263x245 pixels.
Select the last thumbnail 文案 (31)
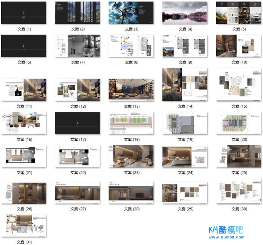pyautogui.click(x=24, y=226)
